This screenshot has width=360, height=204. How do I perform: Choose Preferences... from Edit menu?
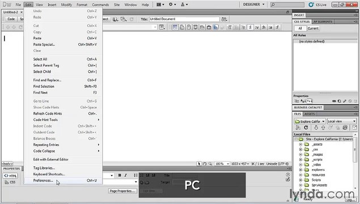[63, 181]
